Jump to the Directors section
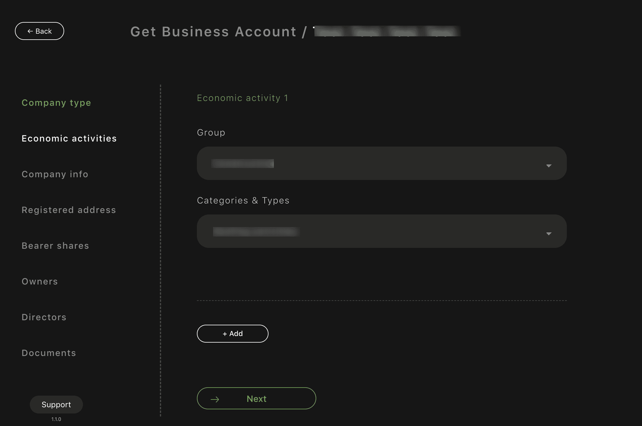 44,317
